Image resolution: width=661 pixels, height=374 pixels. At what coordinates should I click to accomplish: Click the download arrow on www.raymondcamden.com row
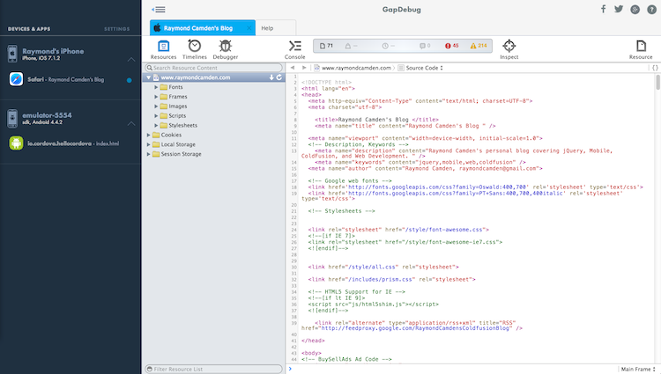click(x=271, y=77)
